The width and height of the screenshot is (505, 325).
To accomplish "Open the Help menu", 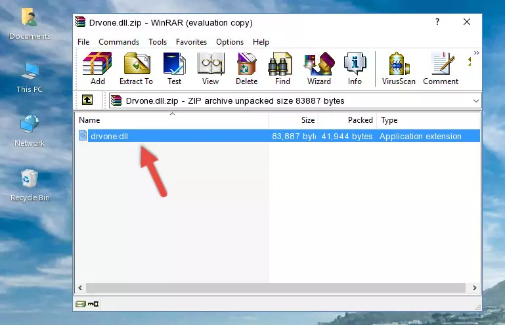I will [x=261, y=42].
